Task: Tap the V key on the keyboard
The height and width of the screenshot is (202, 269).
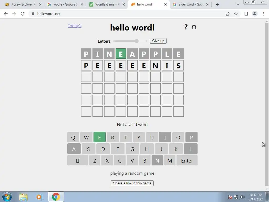Action: coord(132,160)
